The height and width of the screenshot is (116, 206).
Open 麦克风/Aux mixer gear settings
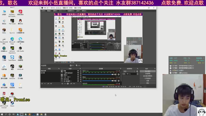pyautogui.click(x=119, y=74)
